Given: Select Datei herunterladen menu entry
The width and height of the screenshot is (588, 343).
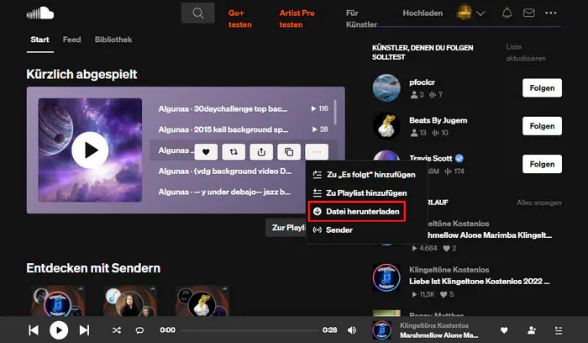Looking at the screenshot, I should [357, 212].
